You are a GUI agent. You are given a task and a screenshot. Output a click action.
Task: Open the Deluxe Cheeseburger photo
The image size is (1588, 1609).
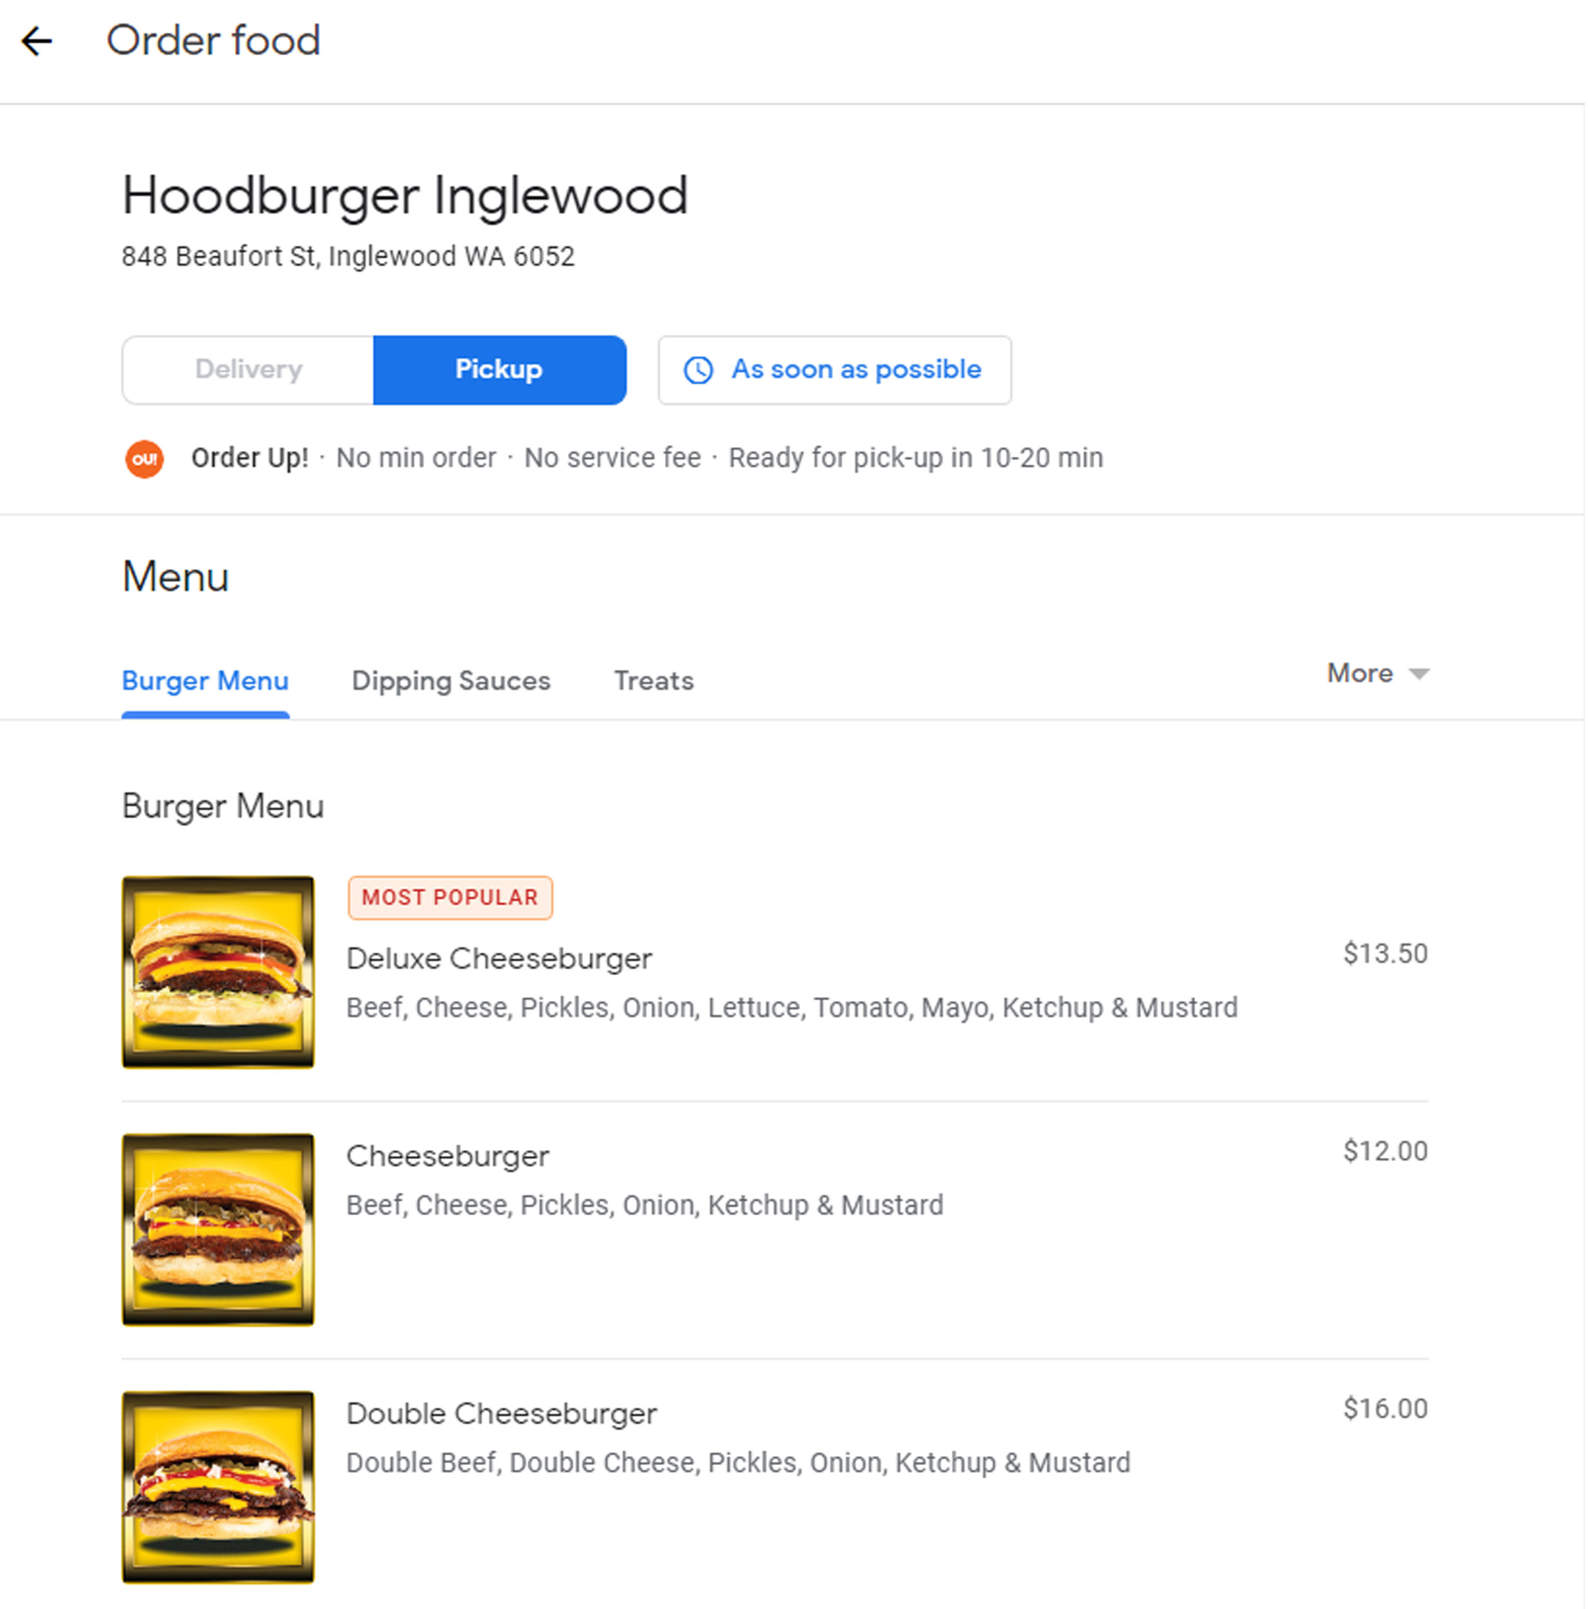pyautogui.click(x=218, y=972)
